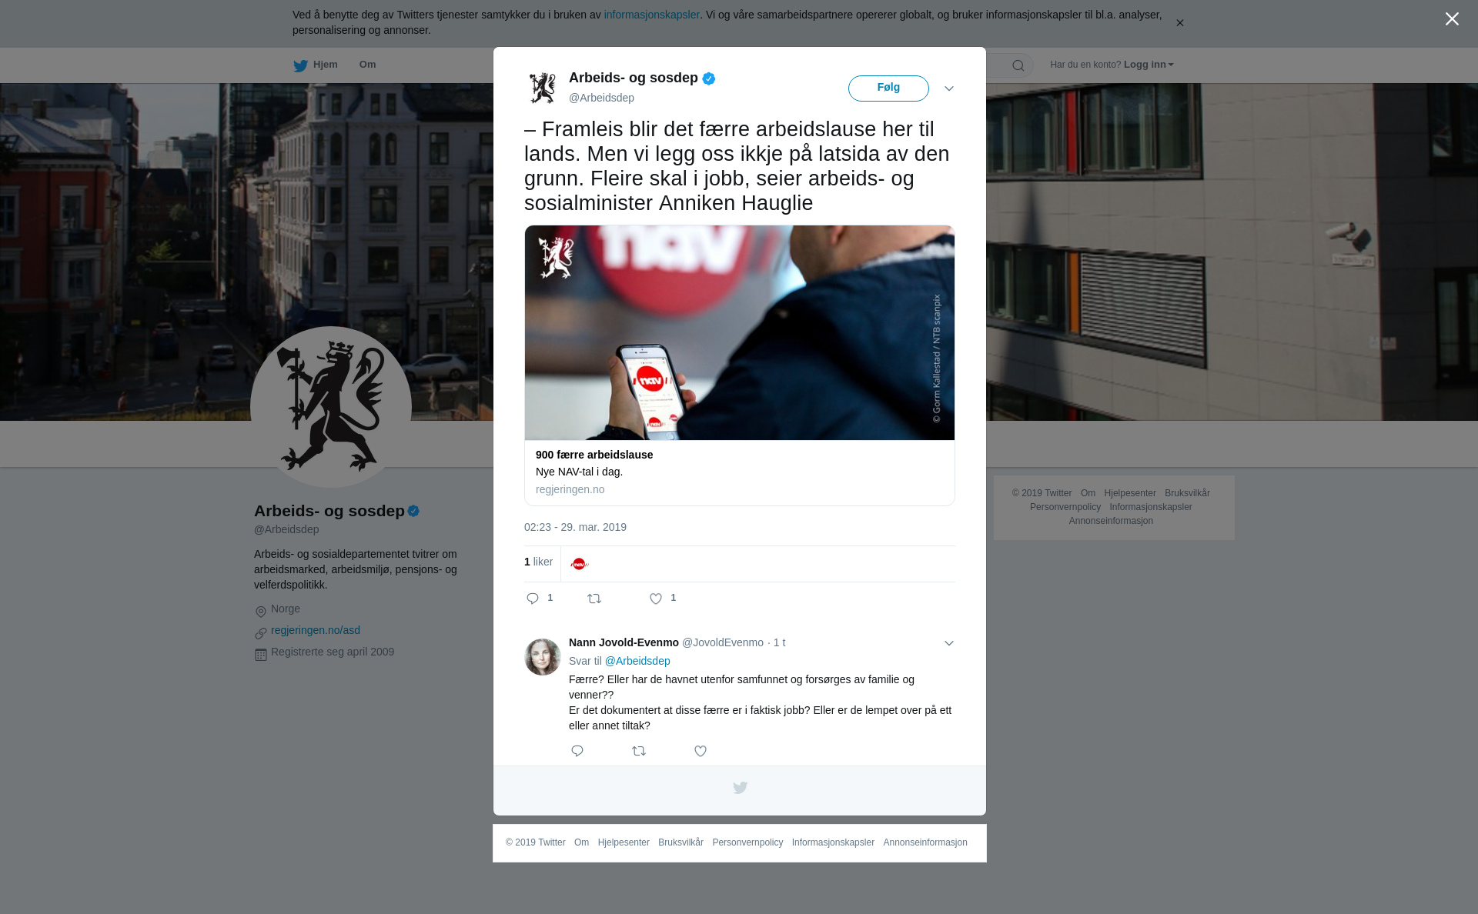The width and height of the screenshot is (1478, 914).
Task: Reply to the Arbeids- og sosdep tweet
Action: point(533,599)
